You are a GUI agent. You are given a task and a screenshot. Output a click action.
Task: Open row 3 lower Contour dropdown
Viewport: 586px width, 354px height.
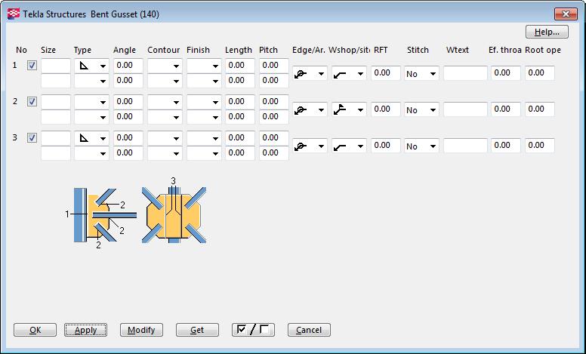pos(165,153)
